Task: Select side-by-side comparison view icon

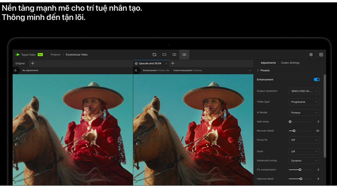Action: click(x=184, y=55)
